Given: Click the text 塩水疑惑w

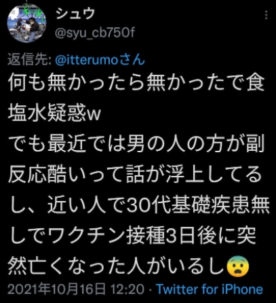Looking at the screenshot, I should point(54,113).
